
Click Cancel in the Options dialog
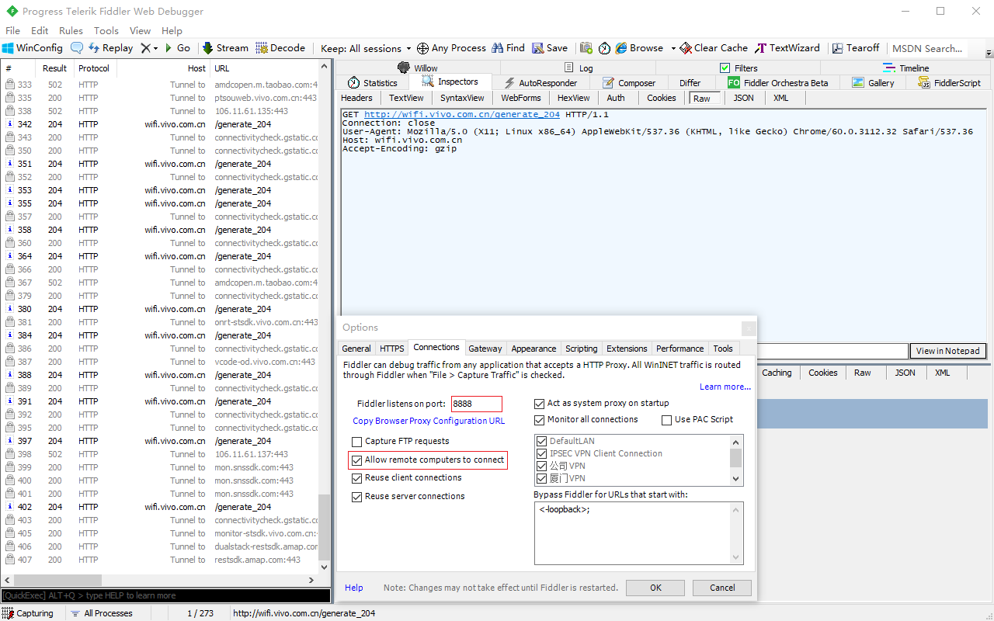722,588
